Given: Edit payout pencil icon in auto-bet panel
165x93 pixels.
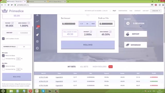Looking at the screenshot, I should pos(12,23).
